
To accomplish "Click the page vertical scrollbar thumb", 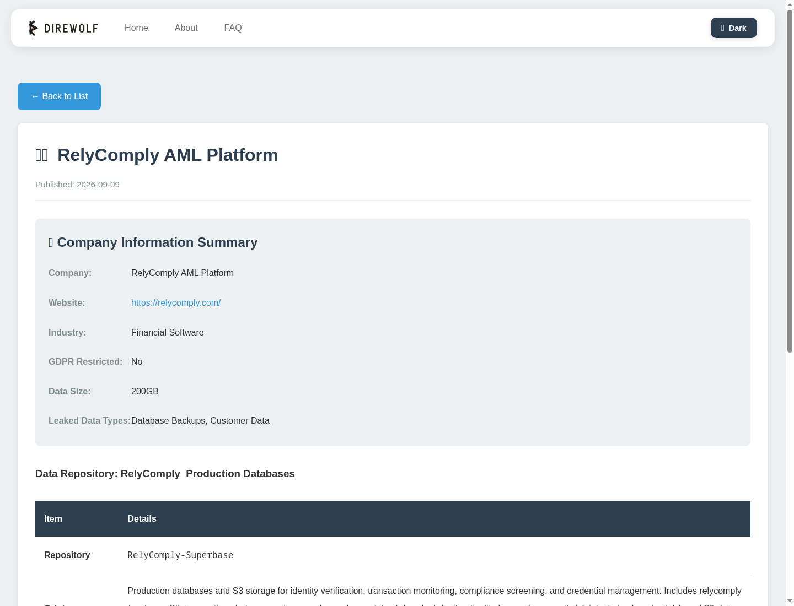I will coord(790,181).
